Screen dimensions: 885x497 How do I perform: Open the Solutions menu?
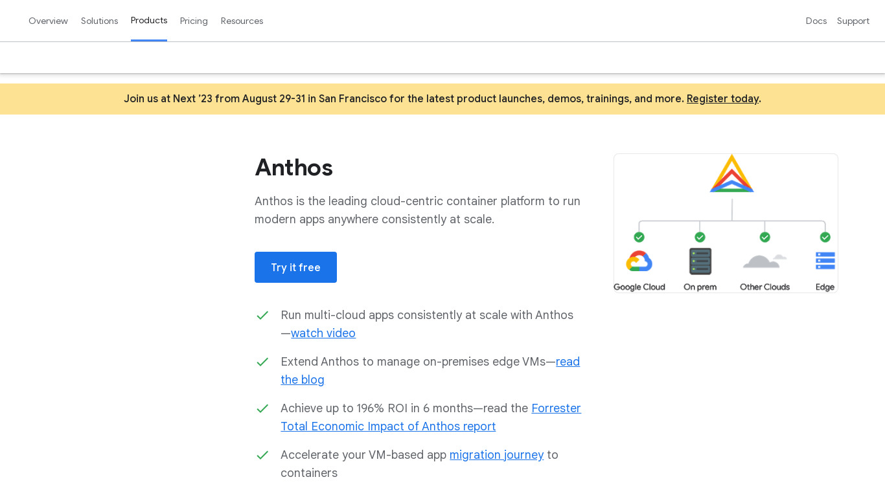99,21
